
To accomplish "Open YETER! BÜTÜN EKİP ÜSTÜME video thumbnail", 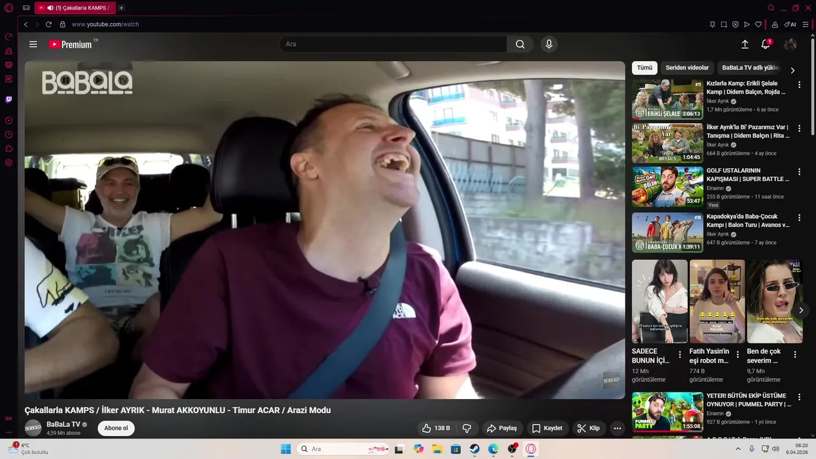I will [x=667, y=412].
